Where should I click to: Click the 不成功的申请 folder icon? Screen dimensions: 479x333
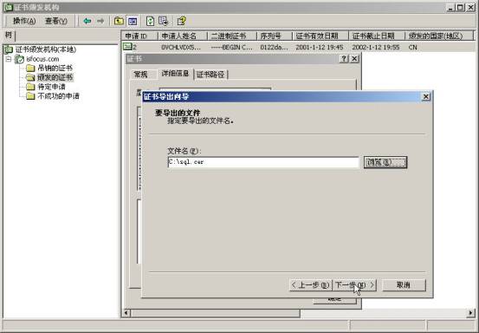tap(30, 96)
